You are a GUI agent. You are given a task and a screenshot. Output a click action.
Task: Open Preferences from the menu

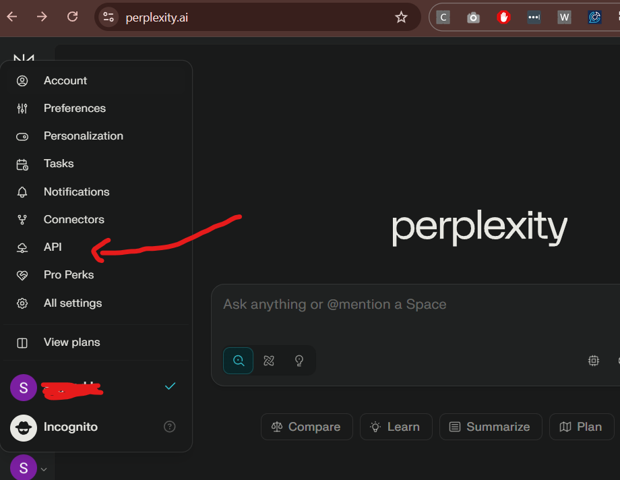[x=96, y=109]
